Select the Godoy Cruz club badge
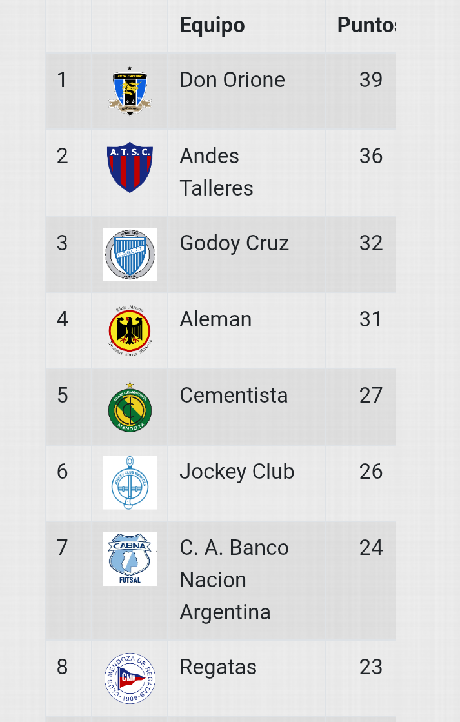This screenshot has width=460, height=722. point(130,254)
